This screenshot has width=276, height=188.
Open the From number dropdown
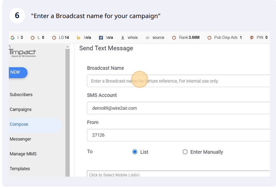(178, 135)
